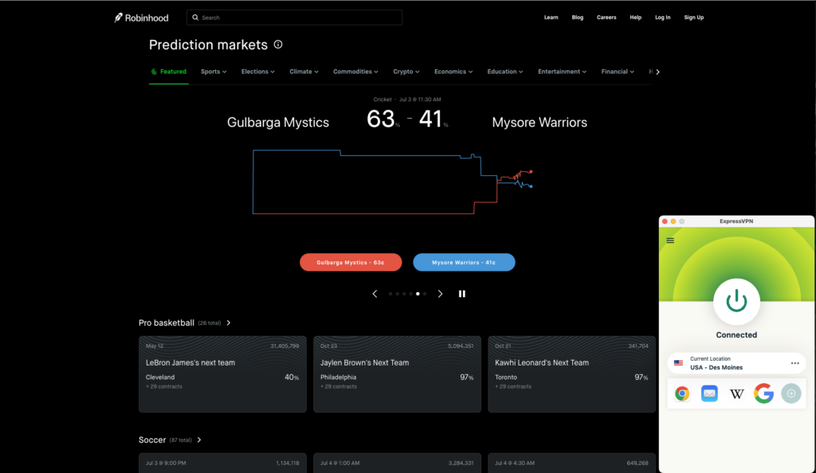Click into the search field
The image size is (816, 473).
click(295, 18)
